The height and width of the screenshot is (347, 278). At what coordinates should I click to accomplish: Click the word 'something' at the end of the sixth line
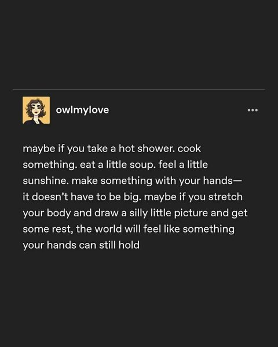tap(209, 229)
